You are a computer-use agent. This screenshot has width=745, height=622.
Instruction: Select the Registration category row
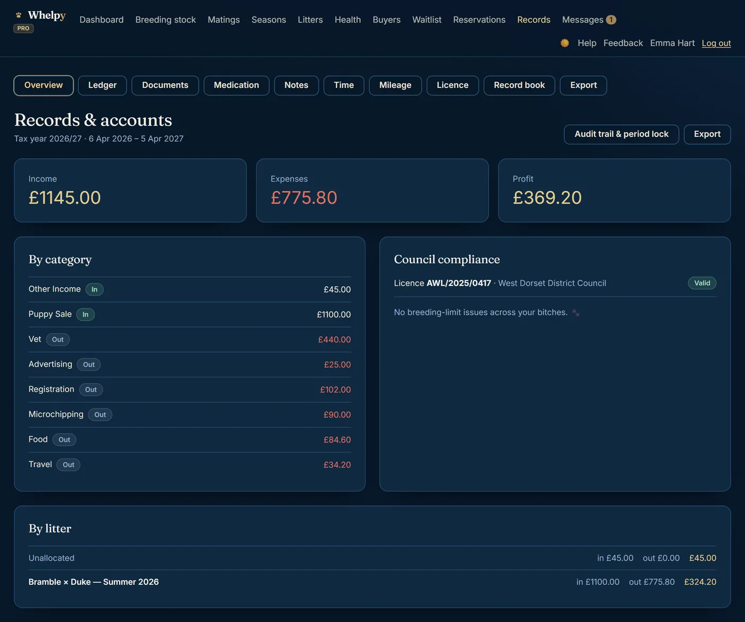tap(189, 389)
